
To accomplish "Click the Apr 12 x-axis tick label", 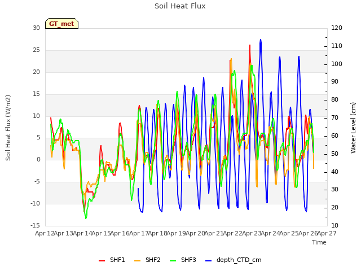I will (45, 233).
